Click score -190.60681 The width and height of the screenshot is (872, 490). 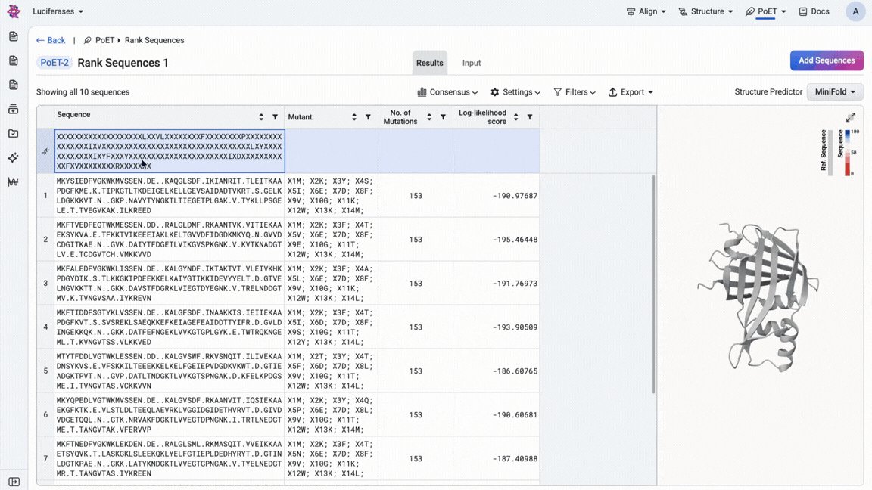pyautogui.click(x=515, y=415)
